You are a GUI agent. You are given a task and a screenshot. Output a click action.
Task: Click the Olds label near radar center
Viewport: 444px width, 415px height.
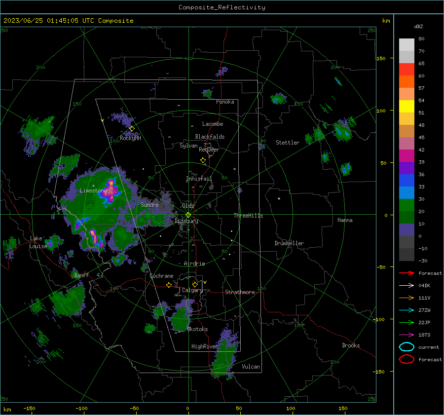(188, 206)
